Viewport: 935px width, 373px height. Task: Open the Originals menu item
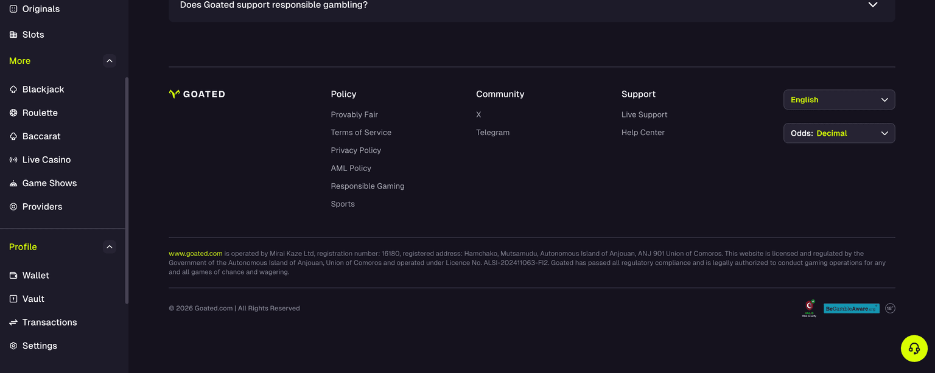tap(41, 9)
